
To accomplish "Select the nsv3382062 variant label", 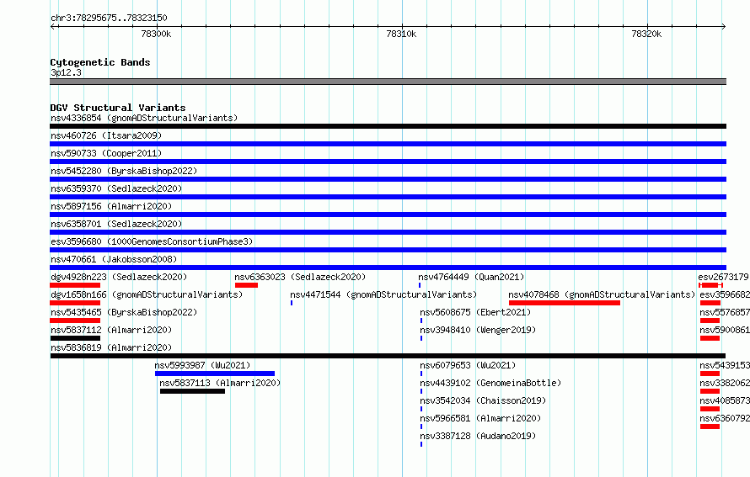I will [725, 383].
